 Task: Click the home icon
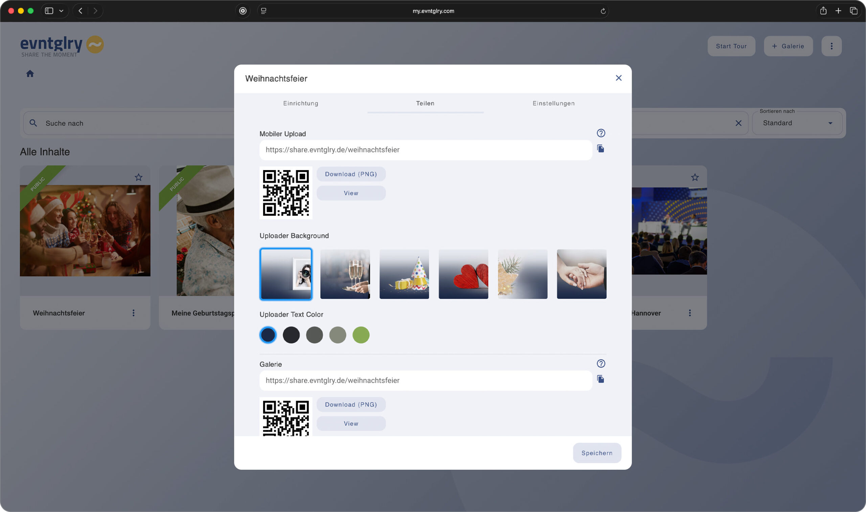(x=30, y=73)
